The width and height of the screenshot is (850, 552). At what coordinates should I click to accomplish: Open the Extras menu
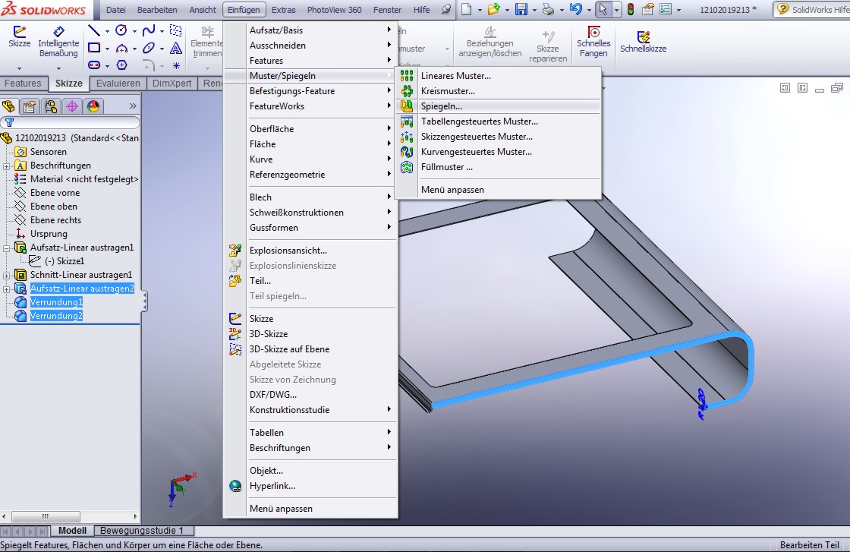click(x=284, y=10)
